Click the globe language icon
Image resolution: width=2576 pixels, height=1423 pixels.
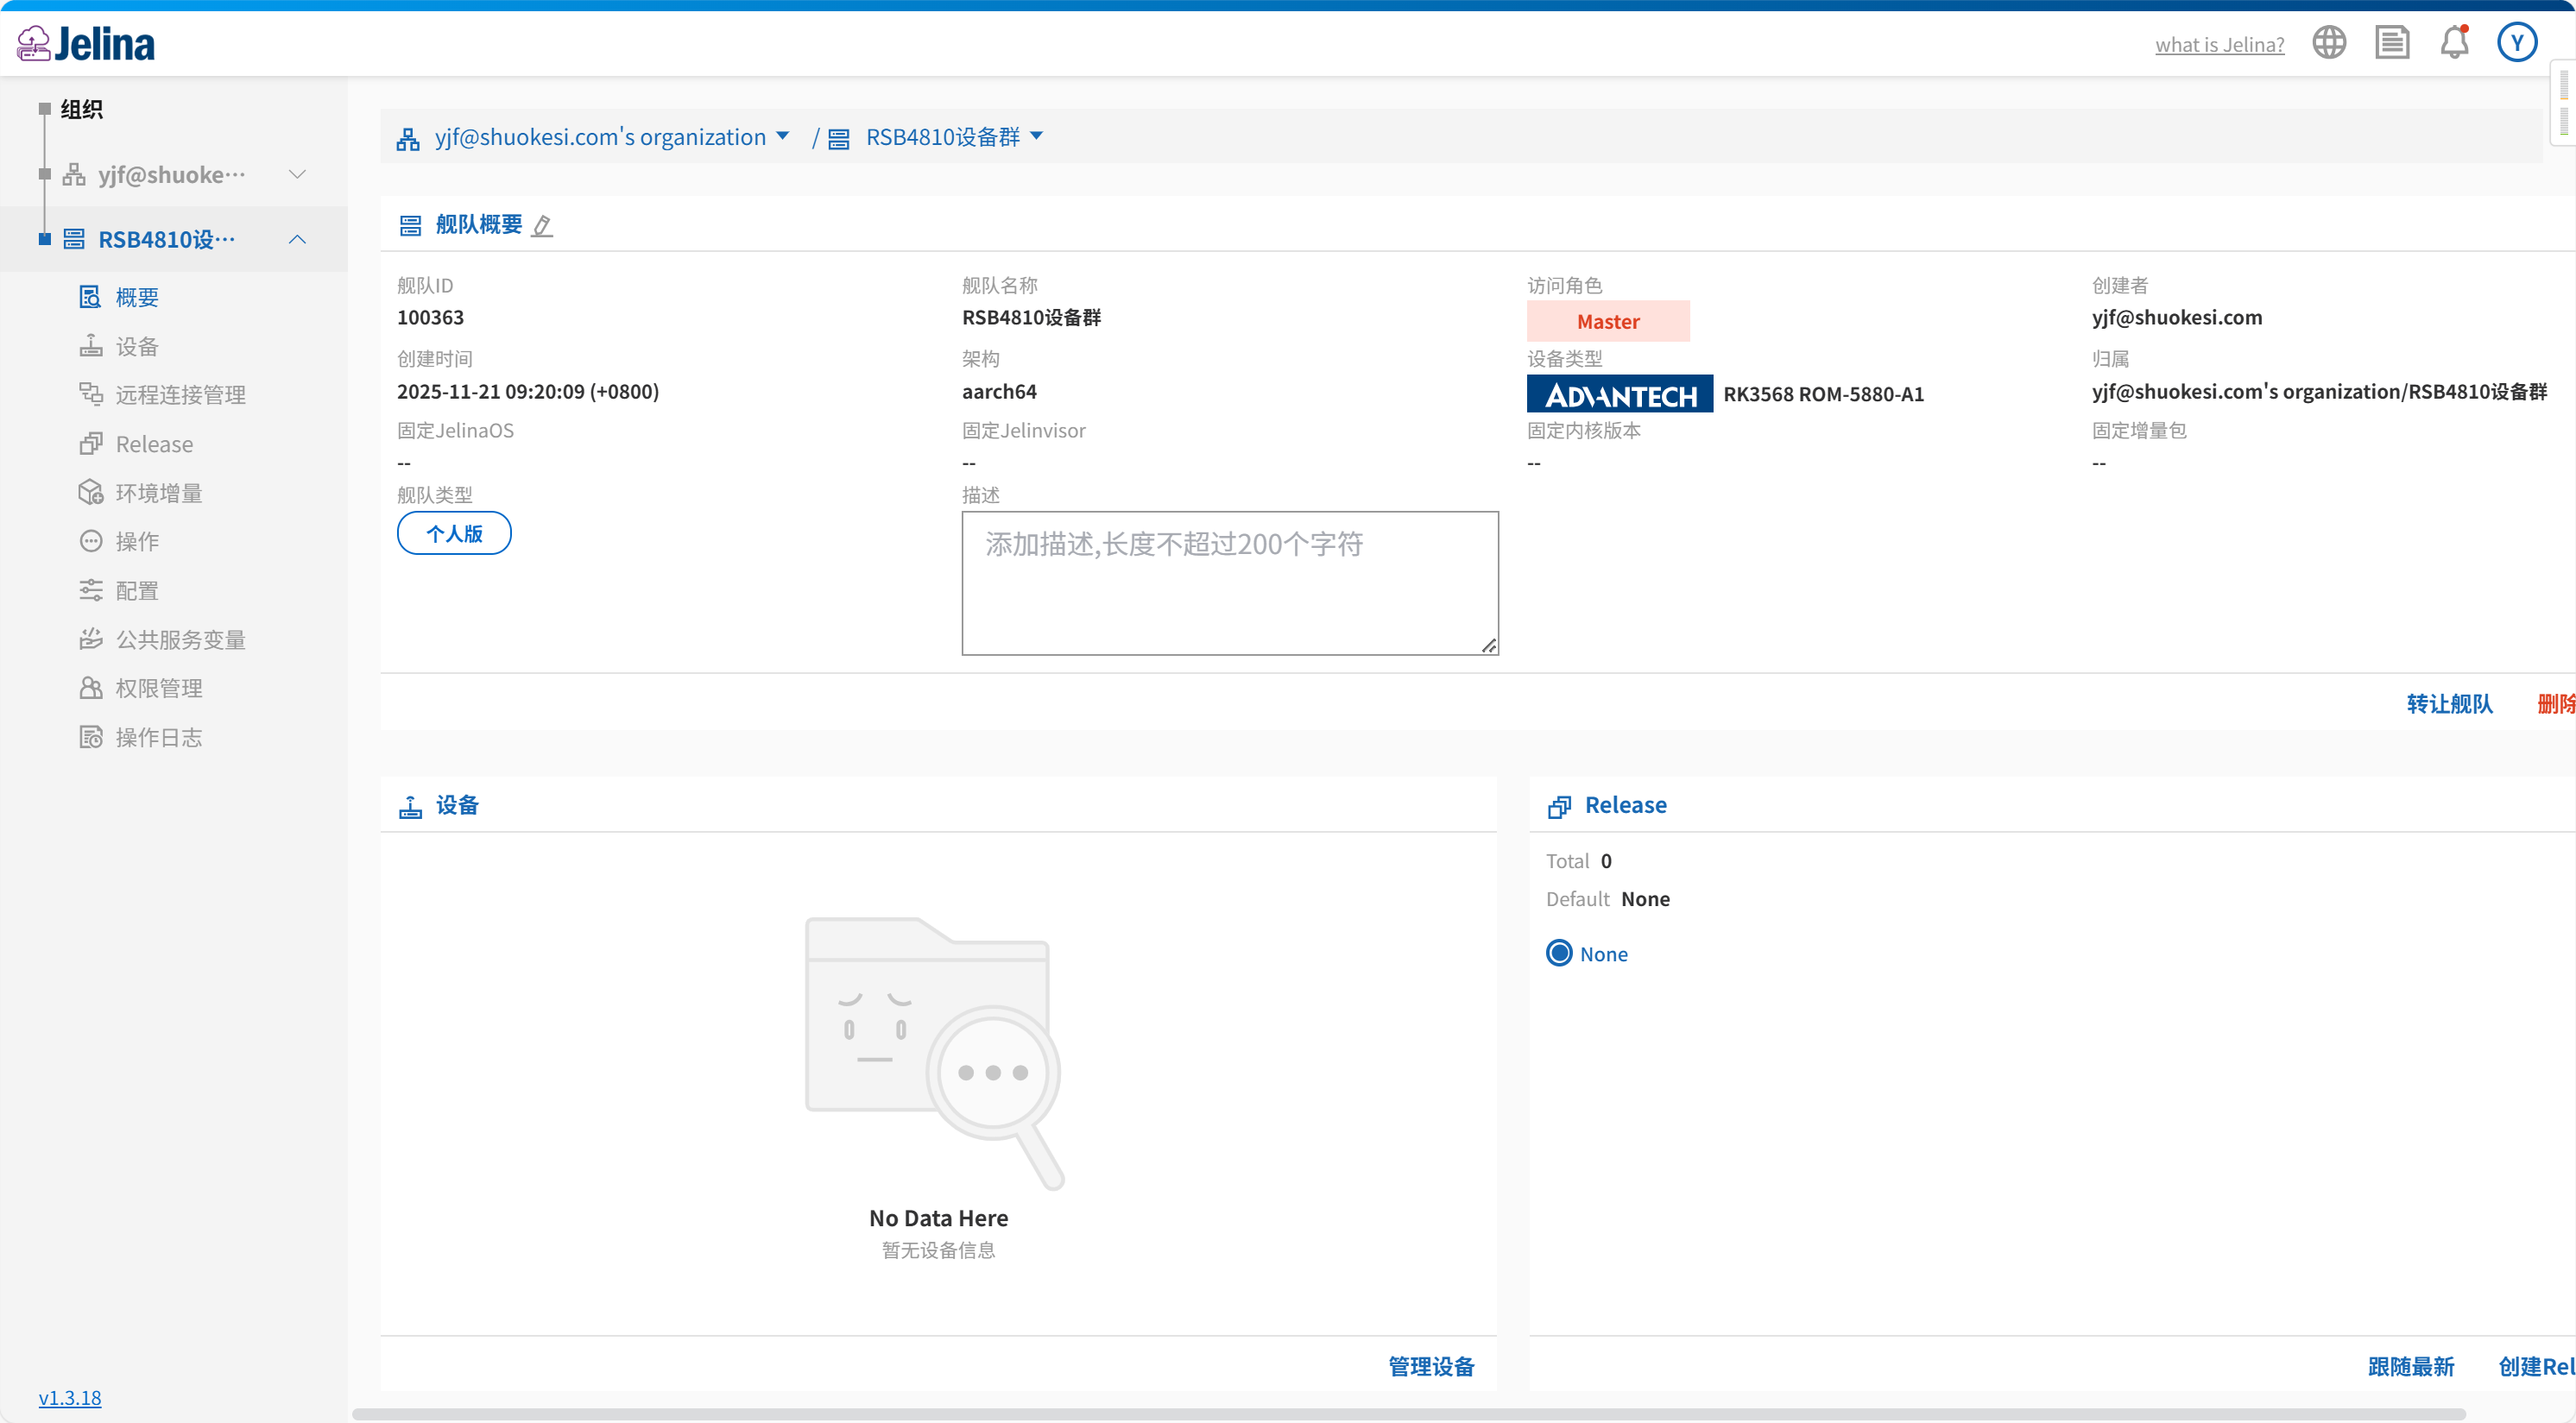(2328, 43)
